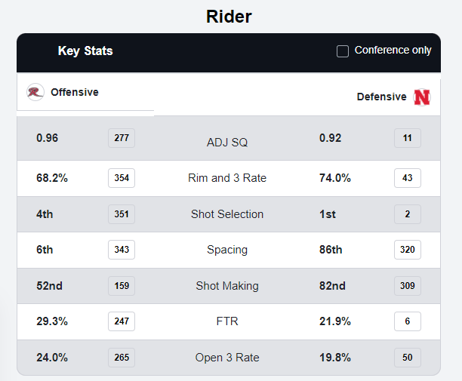The image size is (462, 381).
Task: Click the ADJ SQ defensive rank 11 badge
Action: click(x=407, y=138)
